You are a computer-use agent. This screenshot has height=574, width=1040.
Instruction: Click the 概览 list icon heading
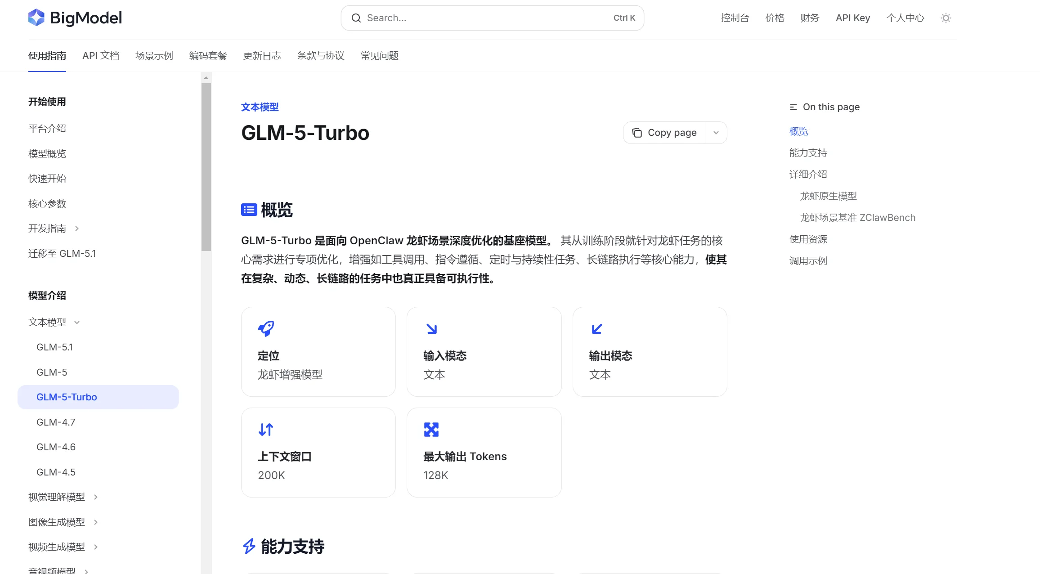click(x=249, y=210)
